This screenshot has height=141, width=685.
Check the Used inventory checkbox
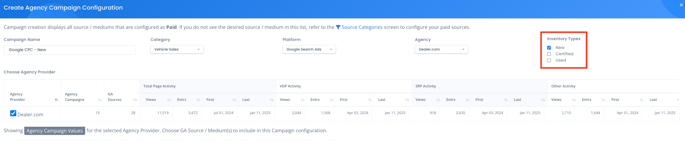[549, 60]
